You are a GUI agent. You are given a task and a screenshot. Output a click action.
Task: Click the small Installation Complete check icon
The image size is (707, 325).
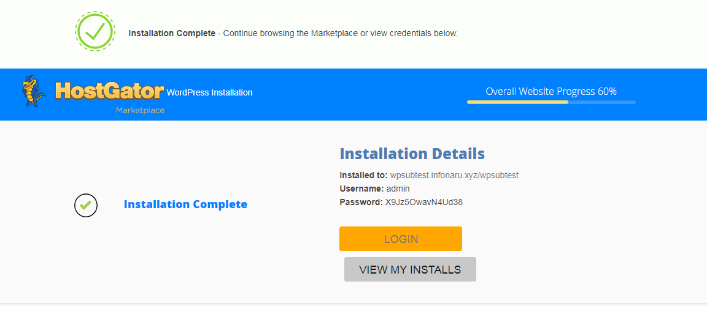(x=86, y=205)
